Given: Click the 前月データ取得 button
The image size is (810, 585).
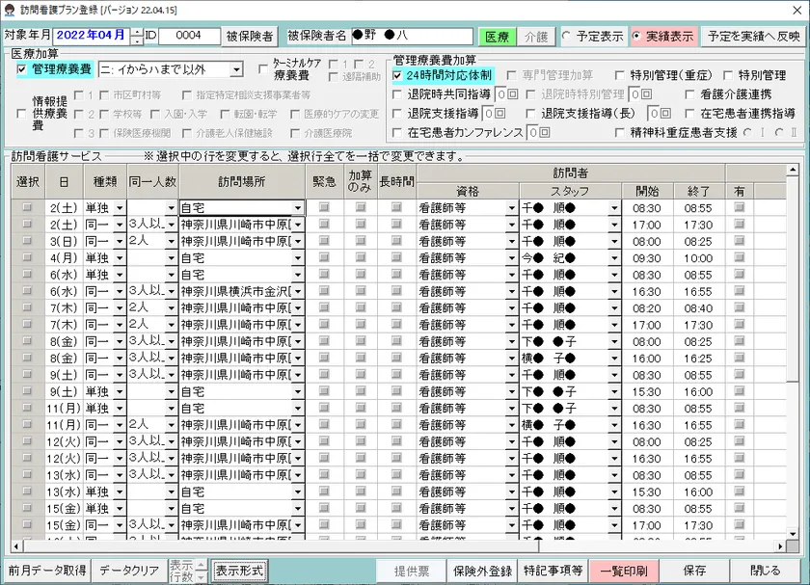Looking at the screenshot, I should coord(48,570).
